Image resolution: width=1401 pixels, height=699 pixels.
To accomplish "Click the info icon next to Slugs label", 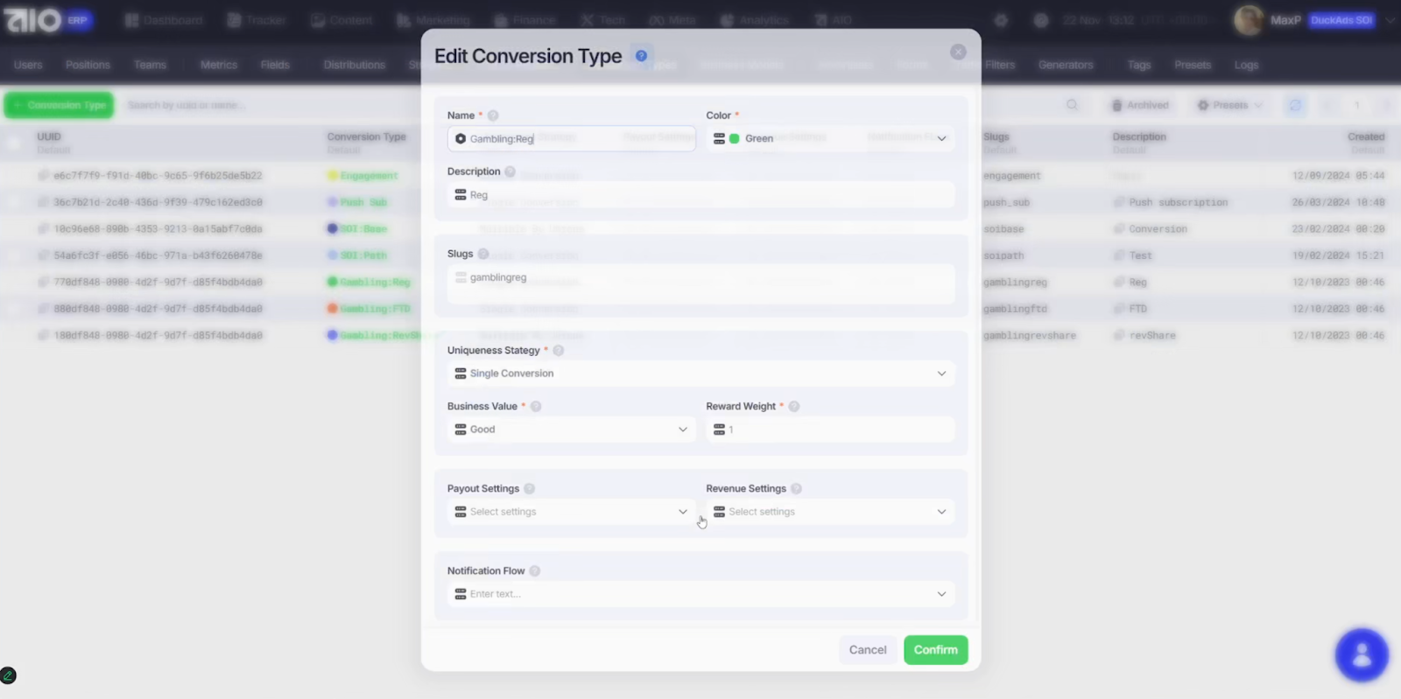I will point(483,254).
